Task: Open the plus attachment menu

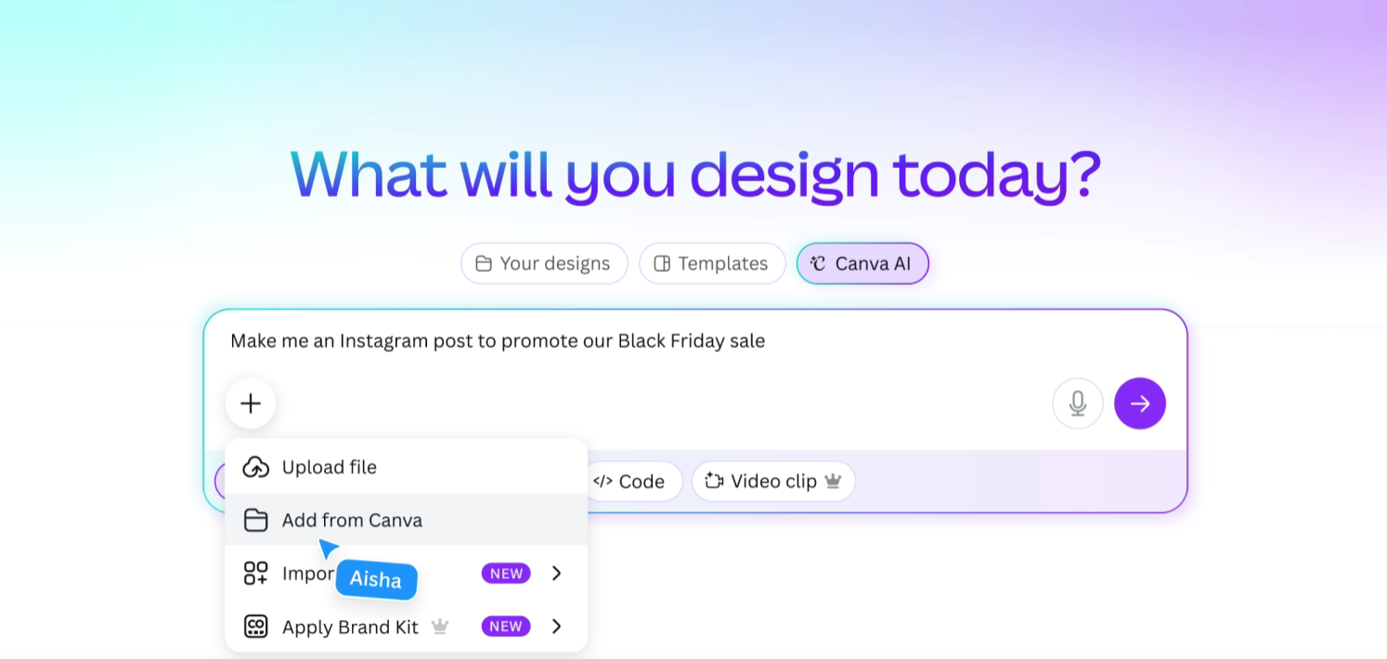Action: tap(250, 403)
